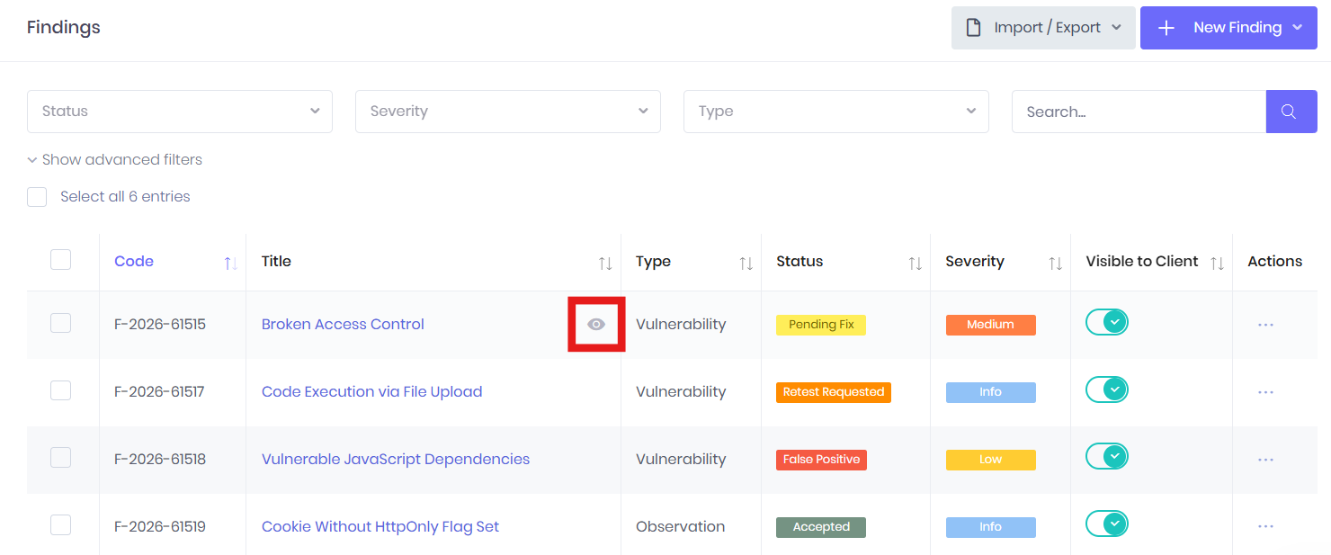Open actions ellipsis for Code Execution via File Upload
Image resolution: width=1331 pixels, height=555 pixels.
click(x=1265, y=392)
